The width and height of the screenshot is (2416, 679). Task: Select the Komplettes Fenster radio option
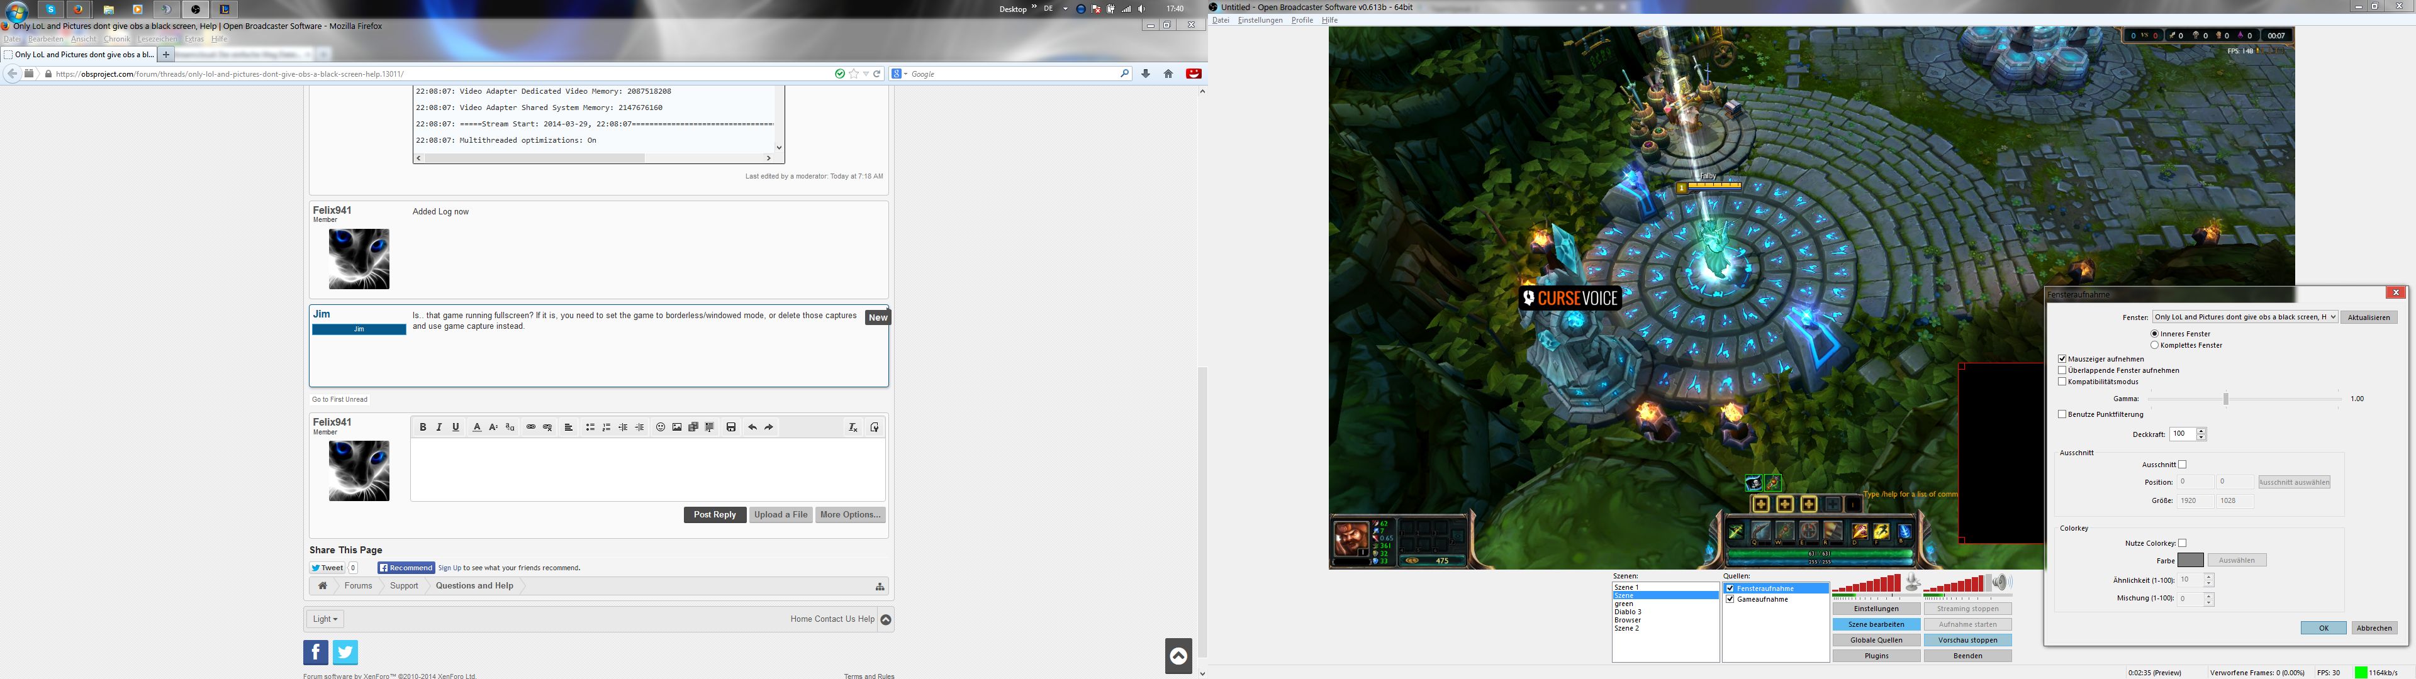click(2154, 345)
